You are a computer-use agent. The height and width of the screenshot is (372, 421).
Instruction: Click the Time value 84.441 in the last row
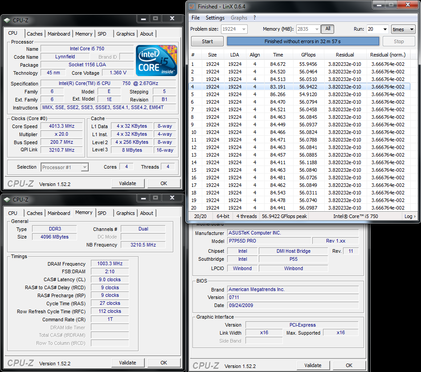(x=278, y=208)
